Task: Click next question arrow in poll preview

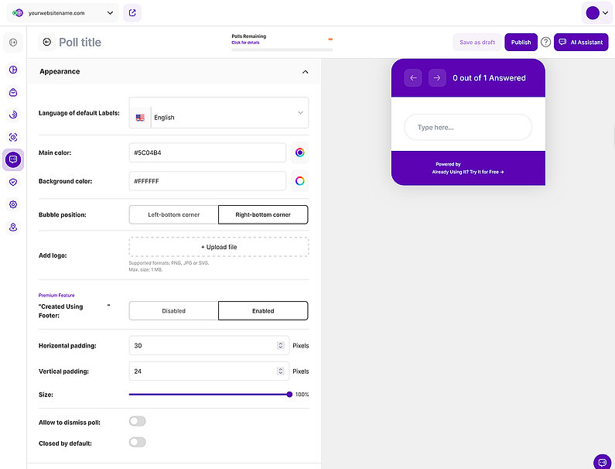Action: point(437,77)
